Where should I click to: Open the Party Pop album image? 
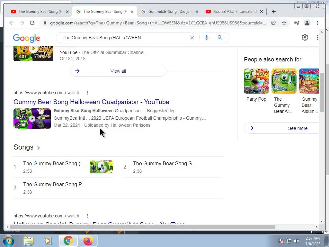coord(256,81)
